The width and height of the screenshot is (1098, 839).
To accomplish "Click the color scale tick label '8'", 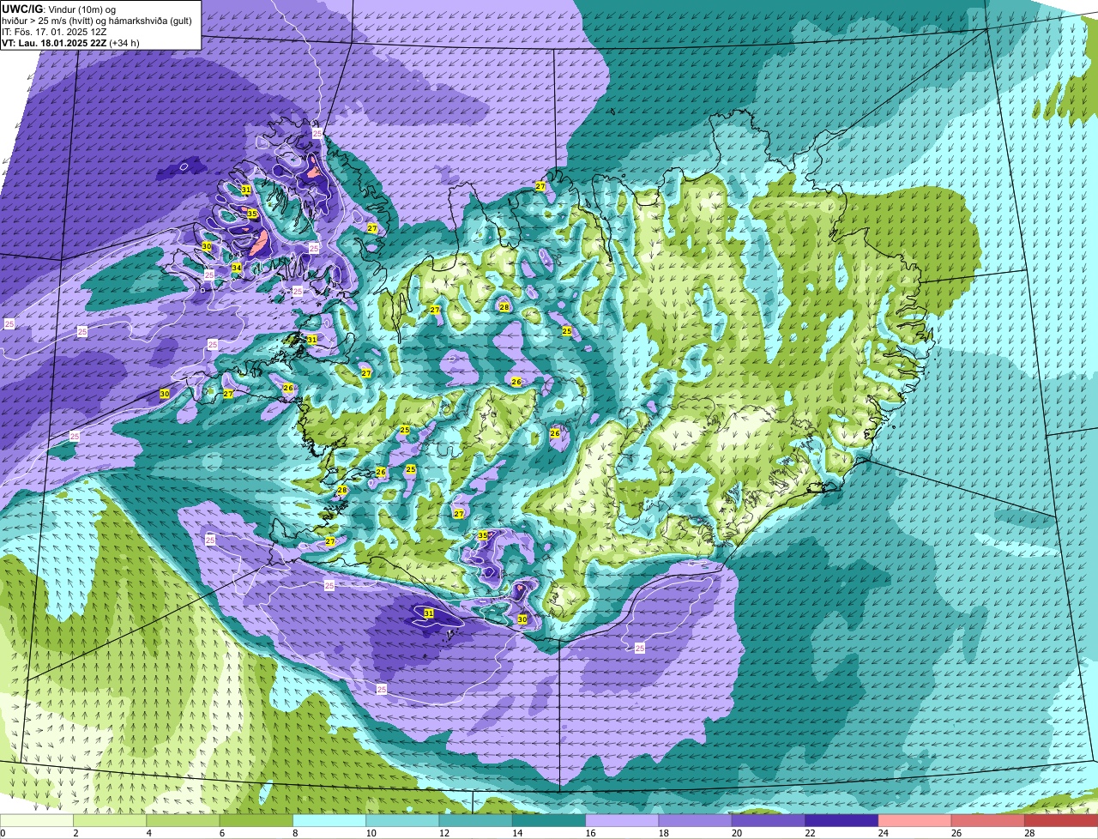I will click(x=295, y=832).
